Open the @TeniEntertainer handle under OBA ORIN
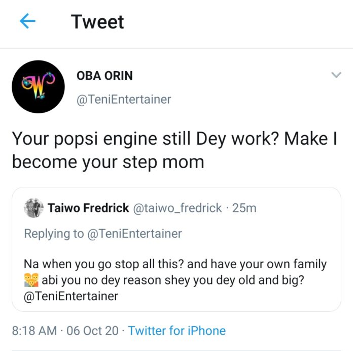 (x=124, y=100)
